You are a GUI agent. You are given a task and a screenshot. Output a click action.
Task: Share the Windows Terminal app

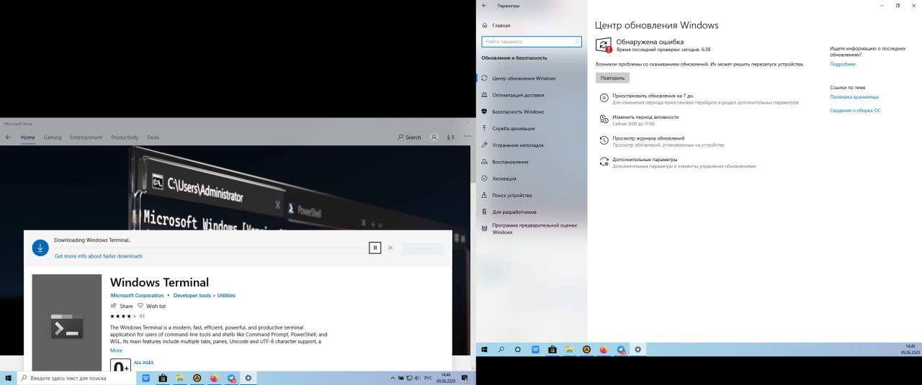click(122, 306)
